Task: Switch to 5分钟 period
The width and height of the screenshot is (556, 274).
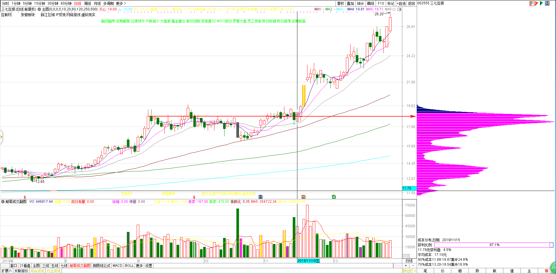Action: coord(27,3)
